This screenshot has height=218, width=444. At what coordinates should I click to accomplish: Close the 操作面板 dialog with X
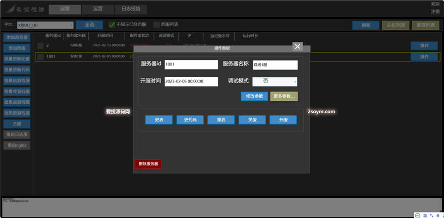coord(298,47)
